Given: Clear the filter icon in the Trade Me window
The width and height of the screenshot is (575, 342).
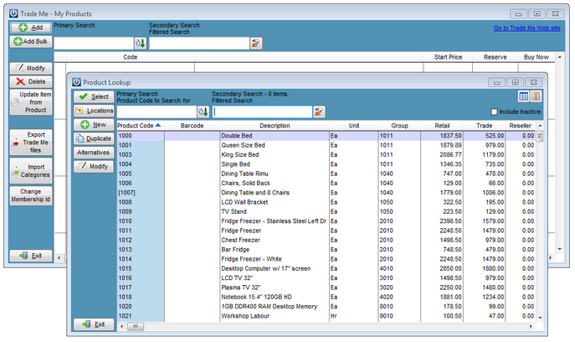Looking at the screenshot, I should point(256,43).
